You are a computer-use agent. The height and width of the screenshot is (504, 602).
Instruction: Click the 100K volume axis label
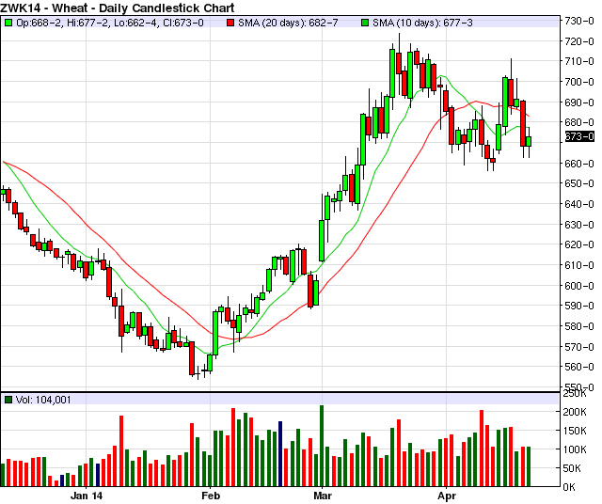click(575, 449)
